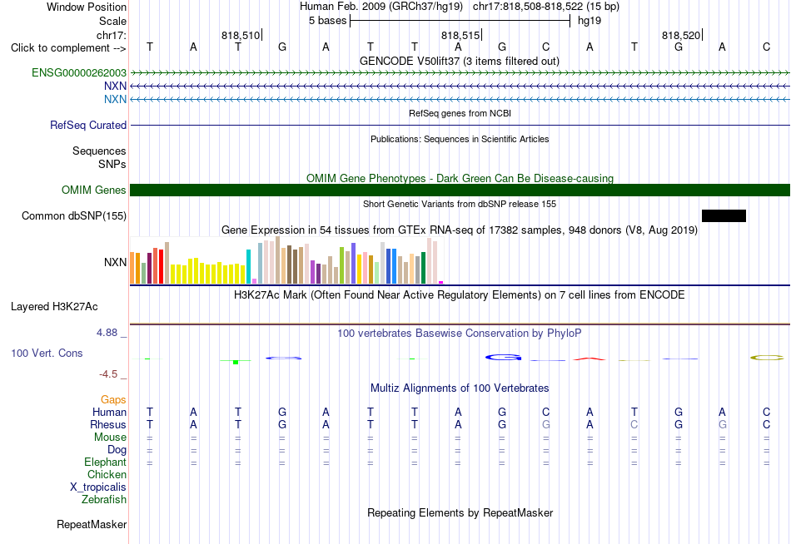Click the hg19 assembly label by scale
Image resolution: width=791 pixels, height=544 pixels.
pos(590,21)
